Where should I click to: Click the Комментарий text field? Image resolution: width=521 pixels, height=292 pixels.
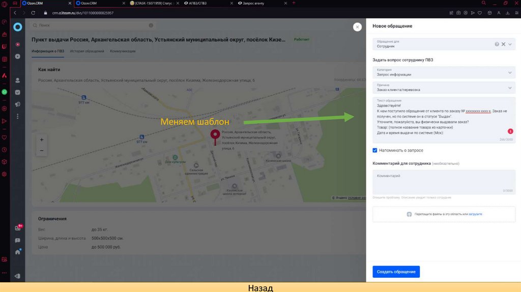pos(444,182)
